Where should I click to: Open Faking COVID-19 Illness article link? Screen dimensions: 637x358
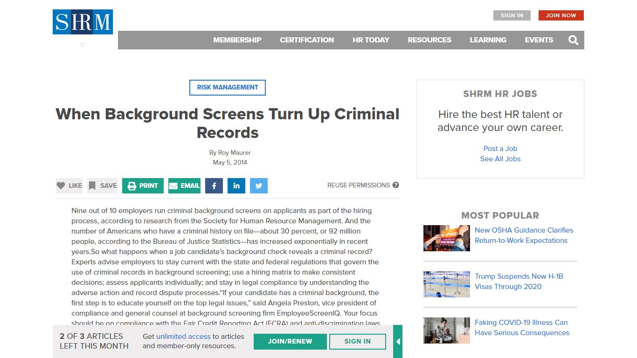tap(522, 328)
